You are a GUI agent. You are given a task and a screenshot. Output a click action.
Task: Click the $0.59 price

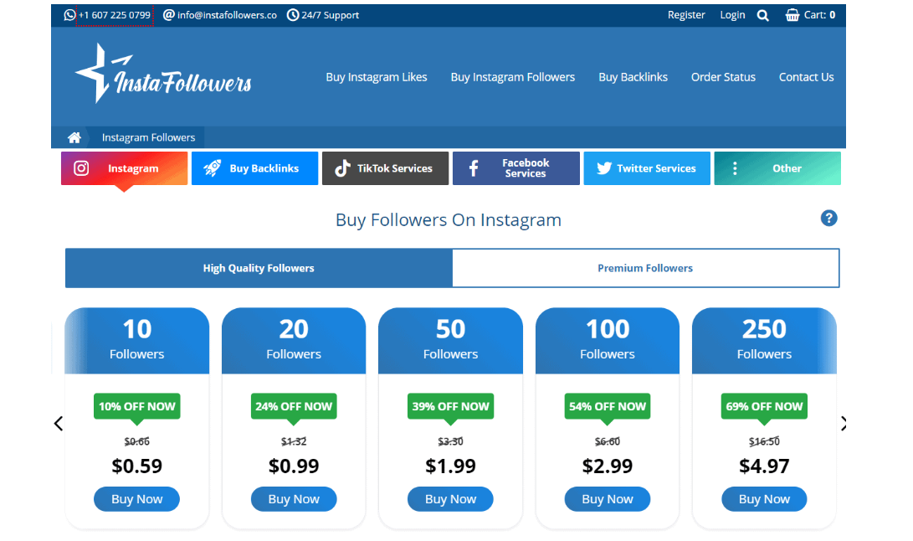pyautogui.click(x=137, y=466)
